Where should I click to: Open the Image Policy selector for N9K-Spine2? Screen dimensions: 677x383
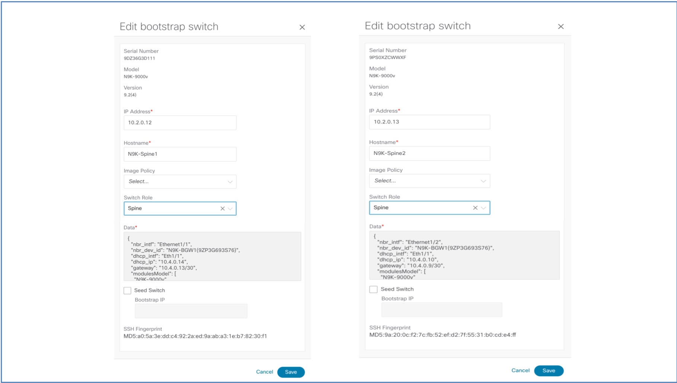tap(429, 181)
